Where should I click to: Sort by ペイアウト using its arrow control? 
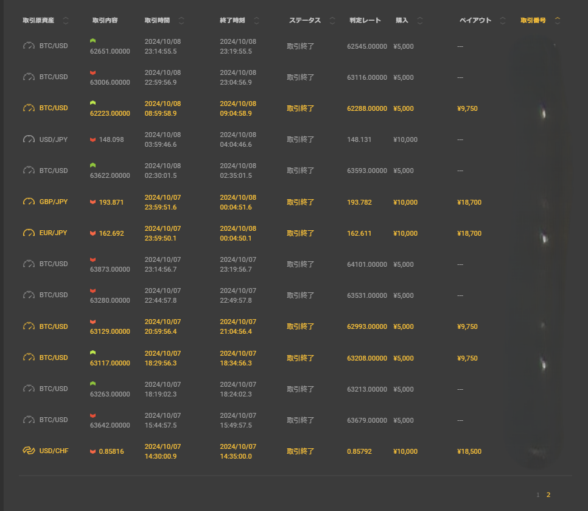point(503,21)
